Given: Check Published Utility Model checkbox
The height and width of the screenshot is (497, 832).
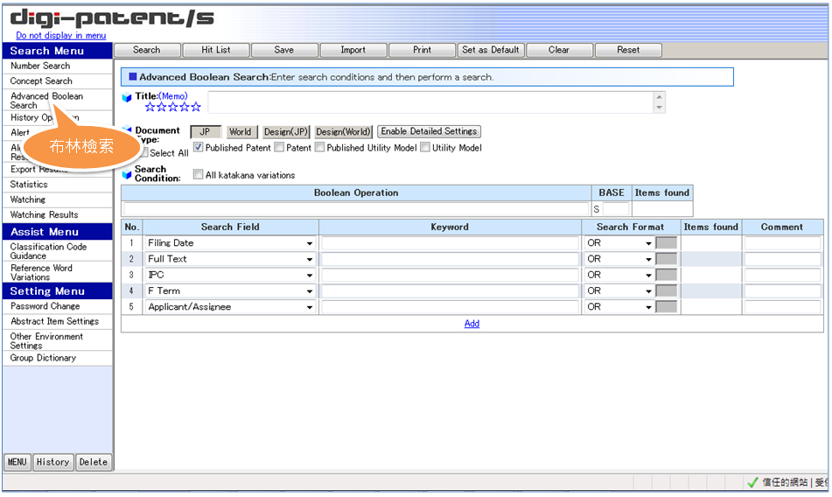Looking at the screenshot, I should click(319, 148).
